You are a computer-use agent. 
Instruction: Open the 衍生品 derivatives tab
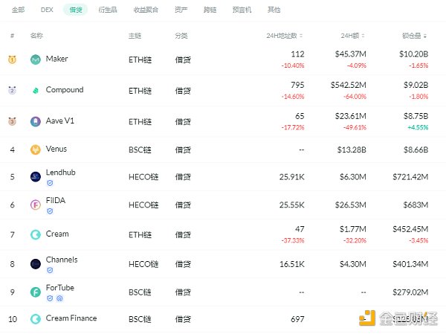tap(108, 10)
